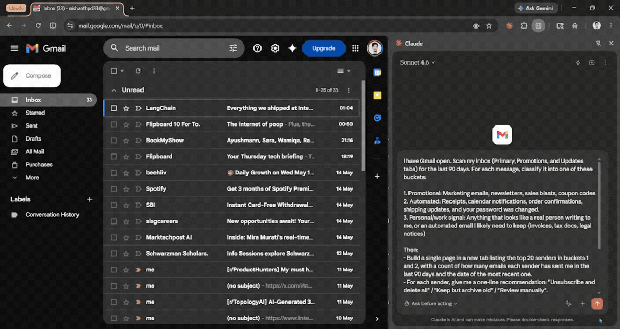Click the Search mail field
The image size is (620, 329).
(174, 48)
